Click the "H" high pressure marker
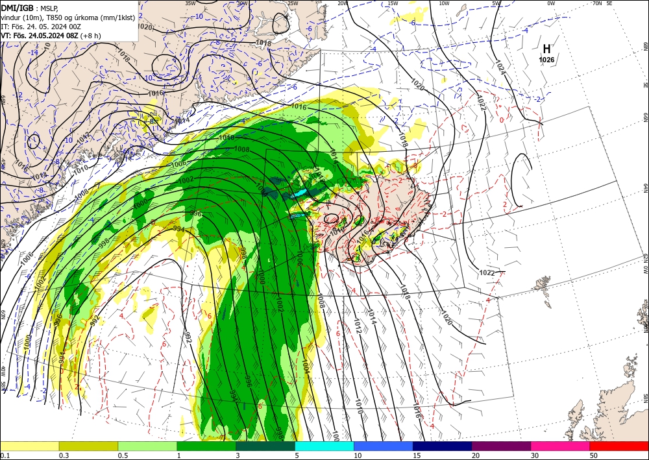The height and width of the screenshot is (460, 649). pyautogui.click(x=546, y=49)
